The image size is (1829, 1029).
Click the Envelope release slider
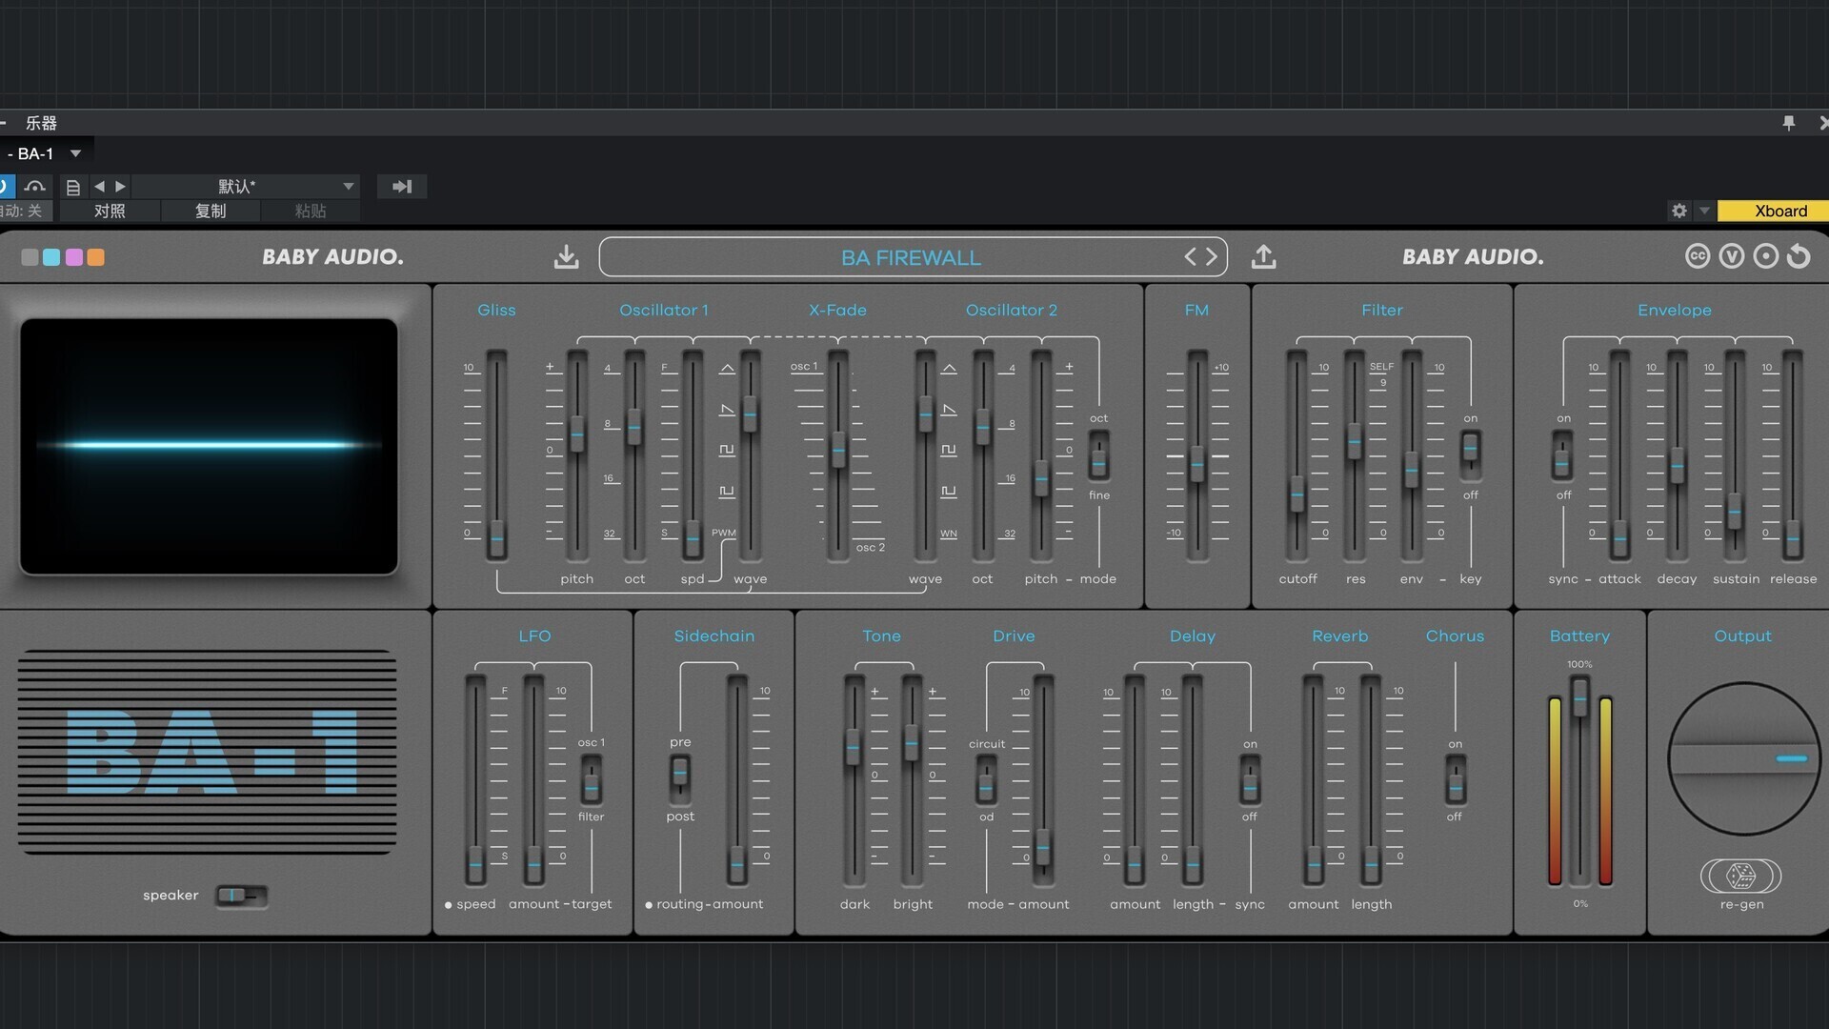(1792, 455)
